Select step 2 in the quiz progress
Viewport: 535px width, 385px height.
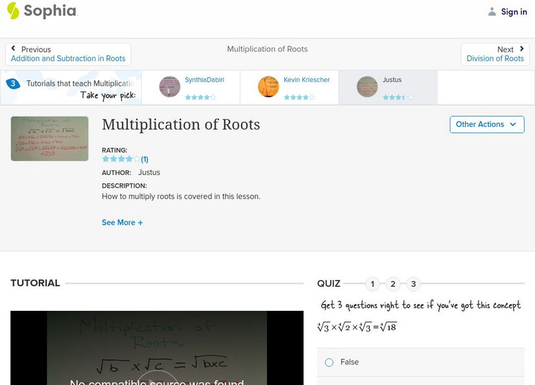393,284
